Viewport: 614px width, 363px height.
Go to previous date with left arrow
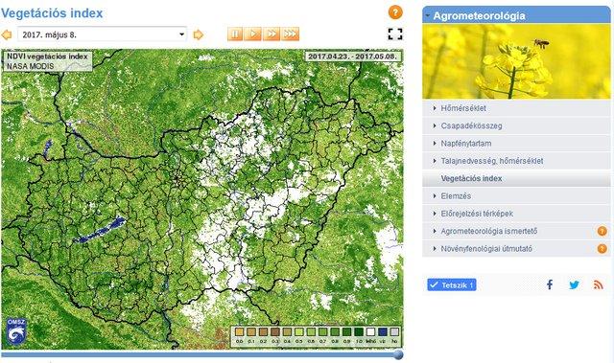tap(7, 34)
